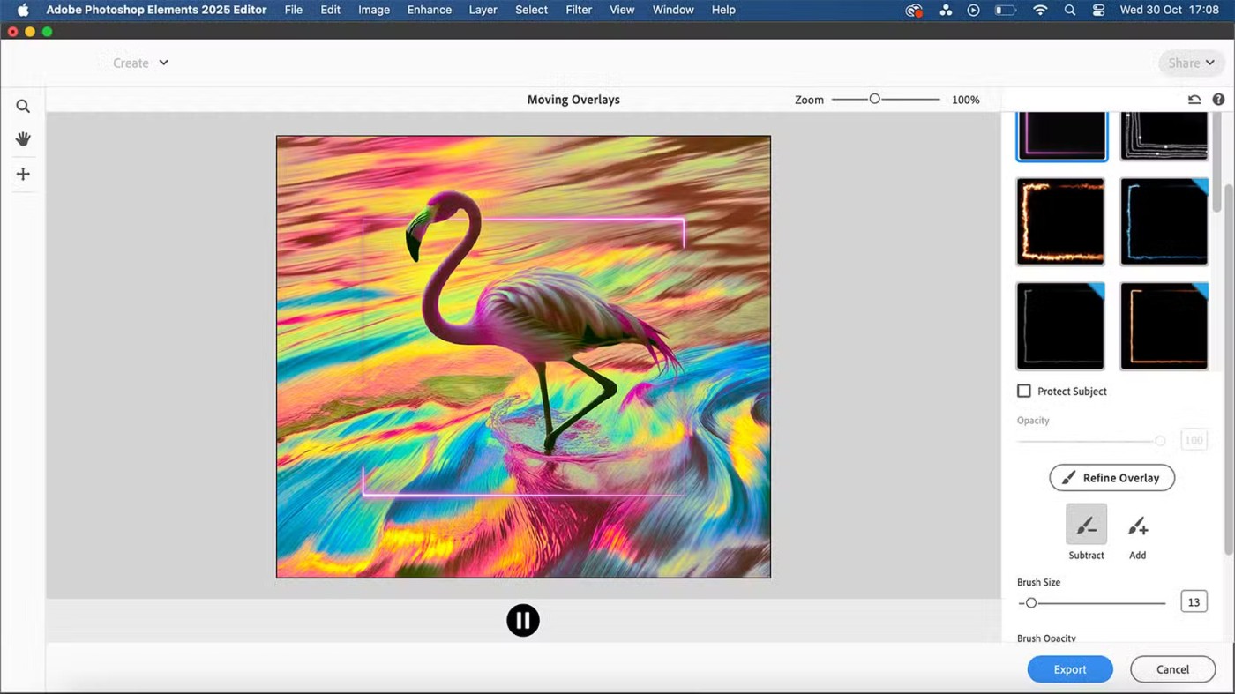Open the Filter menu
The height and width of the screenshot is (694, 1235).
pyautogui.click(x=579, y=10)
